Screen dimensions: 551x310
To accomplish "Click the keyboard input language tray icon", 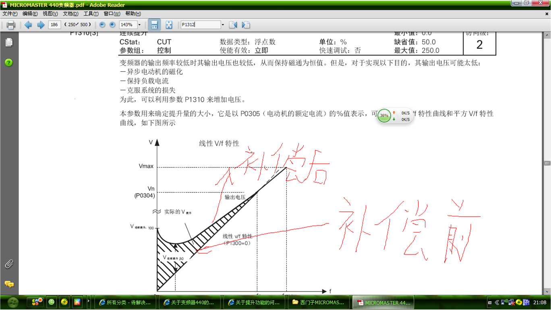I will (490, 302).
